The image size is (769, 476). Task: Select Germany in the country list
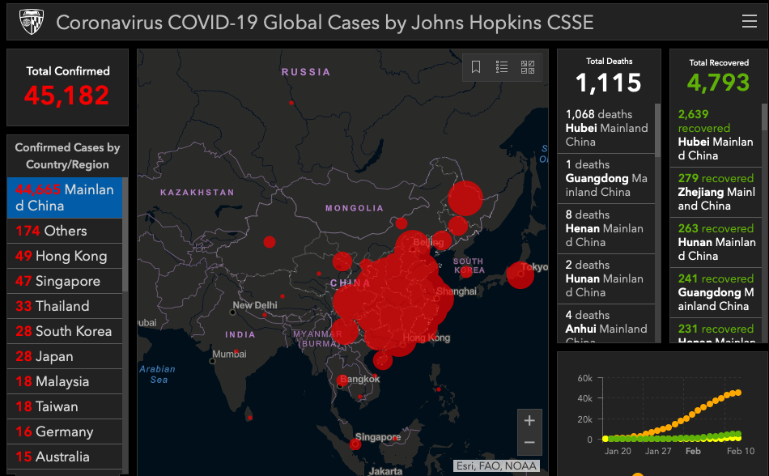point(65,431)
